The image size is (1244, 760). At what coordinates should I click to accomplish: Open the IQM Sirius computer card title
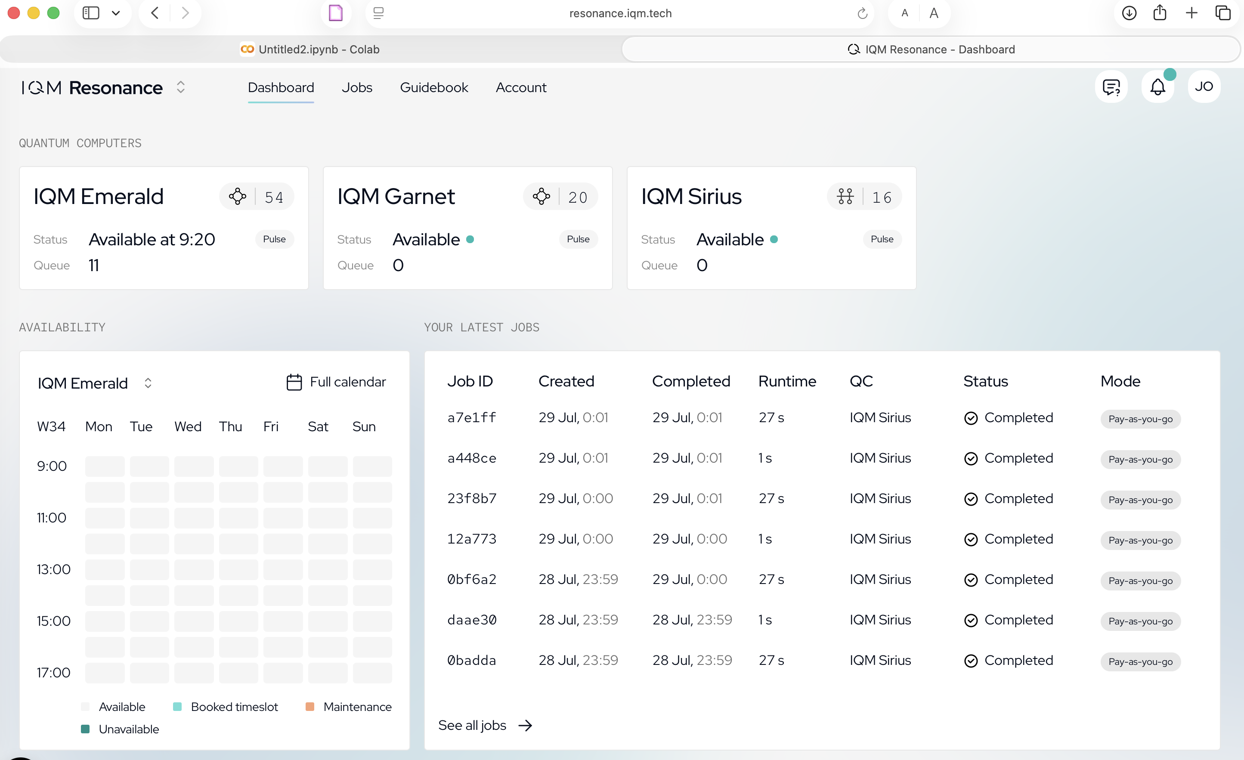click(691, 197)
